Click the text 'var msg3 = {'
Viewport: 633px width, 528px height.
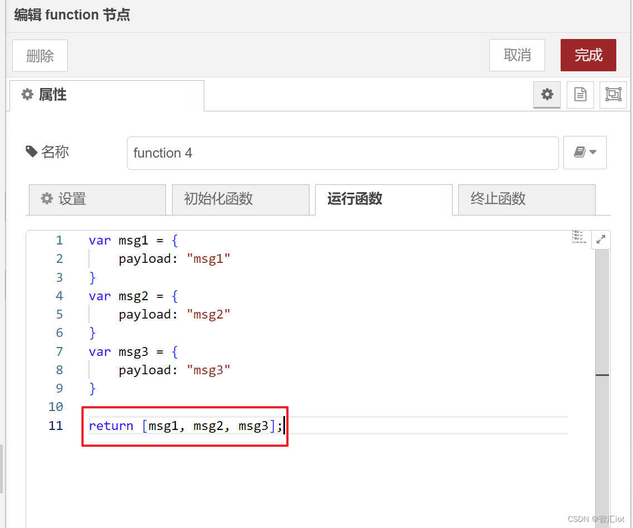pos(133,352)
